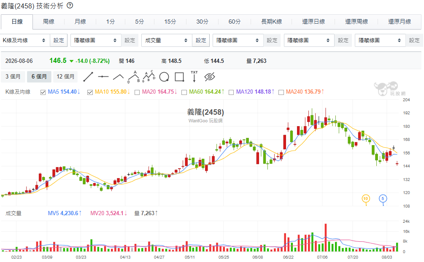Enable the MA120 checkbox
The height and width of the screenshot is (262, 424).
(x=231, y=92)
